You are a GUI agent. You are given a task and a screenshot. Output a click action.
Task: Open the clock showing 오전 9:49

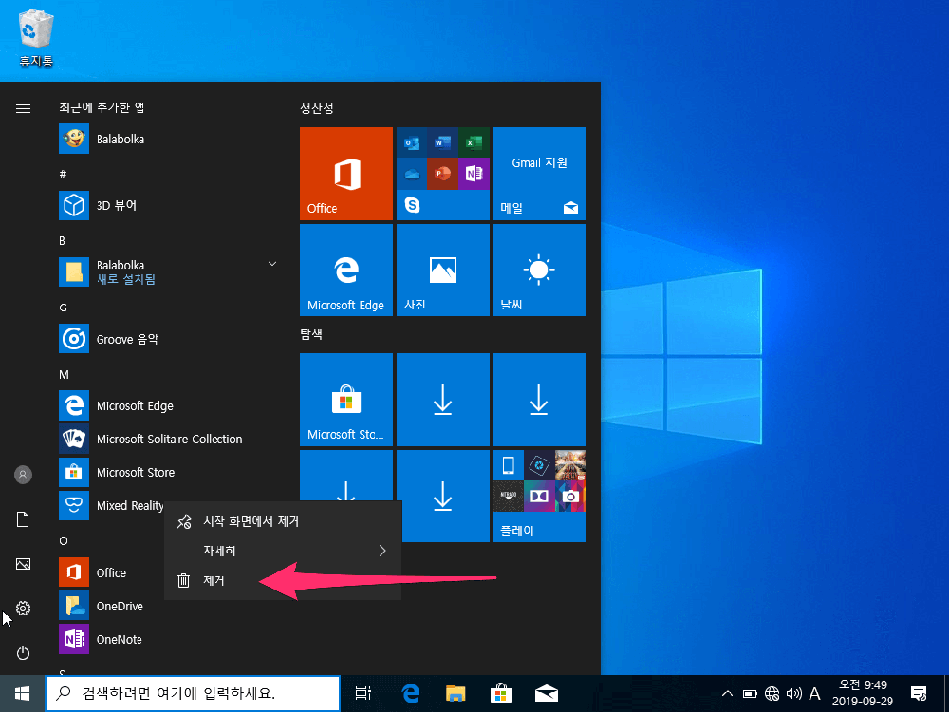click(863, 693)
